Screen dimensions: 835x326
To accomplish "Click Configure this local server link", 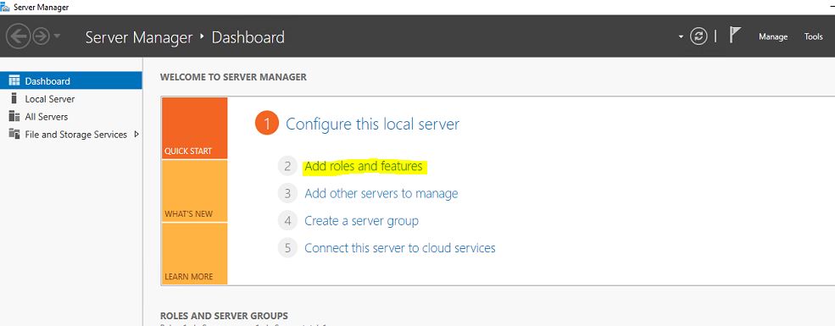I will click(x=372, y=124).
